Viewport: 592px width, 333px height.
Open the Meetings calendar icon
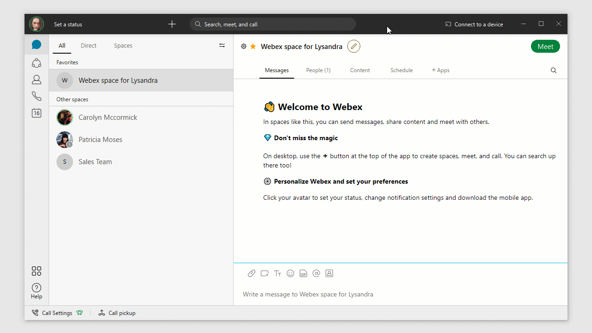coord(37,113)
